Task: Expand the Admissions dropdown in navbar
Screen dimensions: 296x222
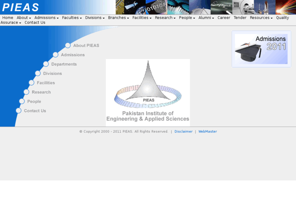Action: click(46, 18)
